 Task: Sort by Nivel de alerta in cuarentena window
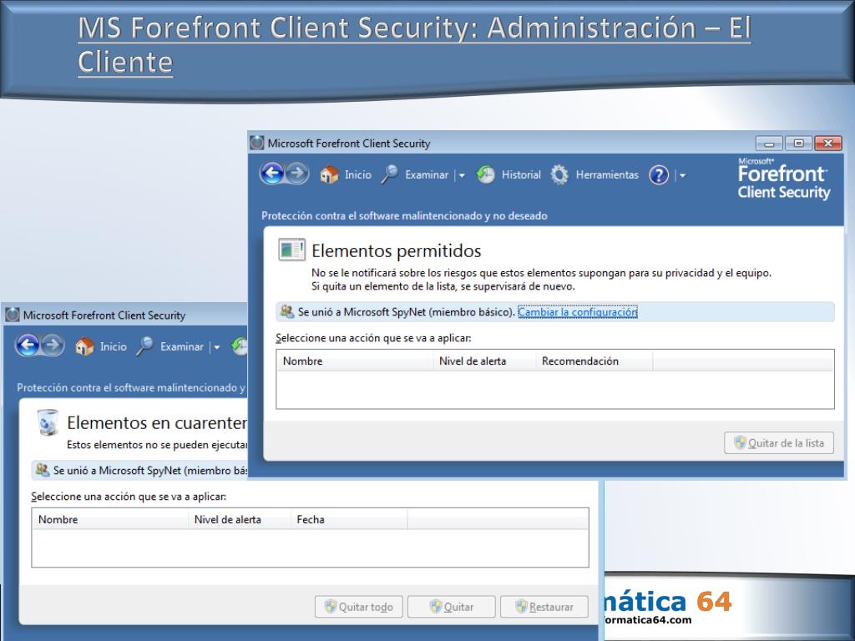point(240,519)
